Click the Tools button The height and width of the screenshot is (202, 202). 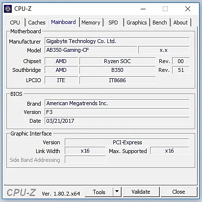pos(99,192)
